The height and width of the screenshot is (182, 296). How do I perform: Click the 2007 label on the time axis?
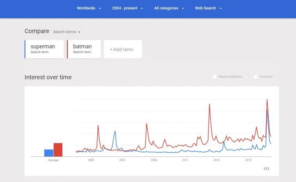coord(122,160)
